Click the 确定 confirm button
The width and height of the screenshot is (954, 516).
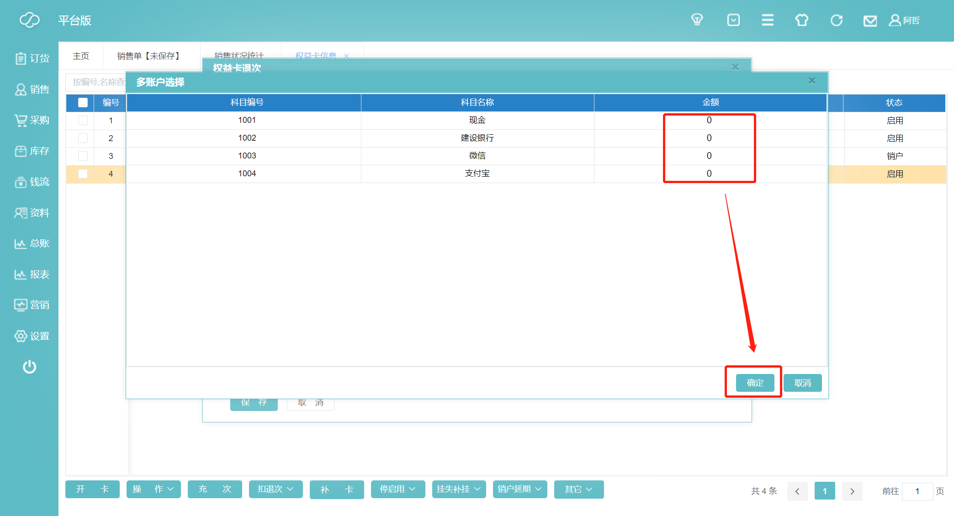(755, 383)
